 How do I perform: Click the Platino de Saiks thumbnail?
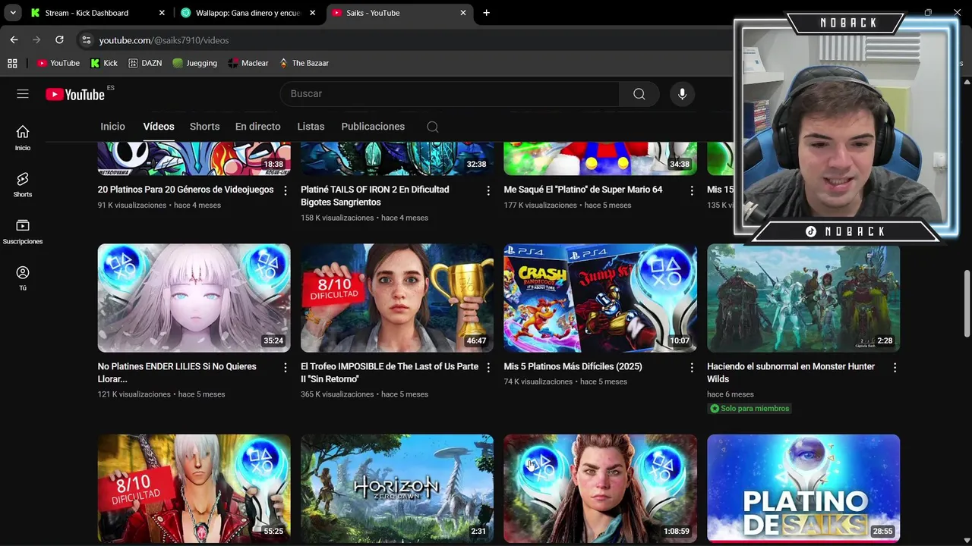click(803, 488)
